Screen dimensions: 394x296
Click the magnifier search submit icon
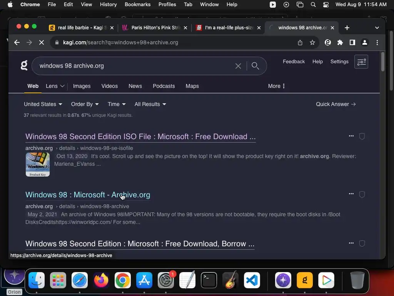[255, 66]
